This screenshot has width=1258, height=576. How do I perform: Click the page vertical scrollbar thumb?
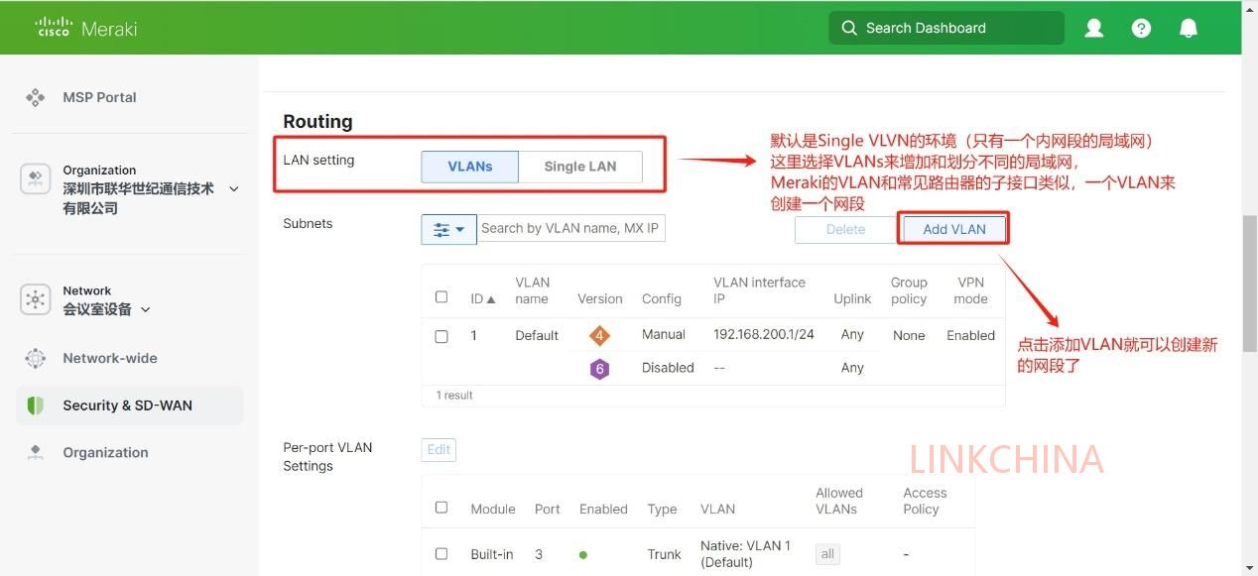point(1250,283)
